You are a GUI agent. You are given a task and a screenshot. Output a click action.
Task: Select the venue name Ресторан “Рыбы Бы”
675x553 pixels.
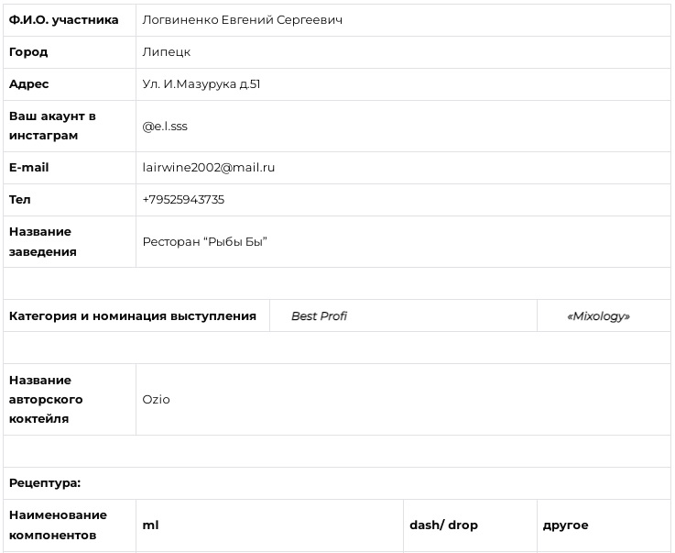205,242
